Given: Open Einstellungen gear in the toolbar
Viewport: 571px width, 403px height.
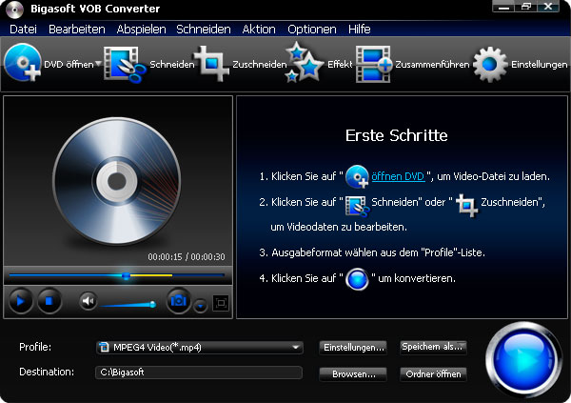Looking at the screenshot, I should 490,64.
